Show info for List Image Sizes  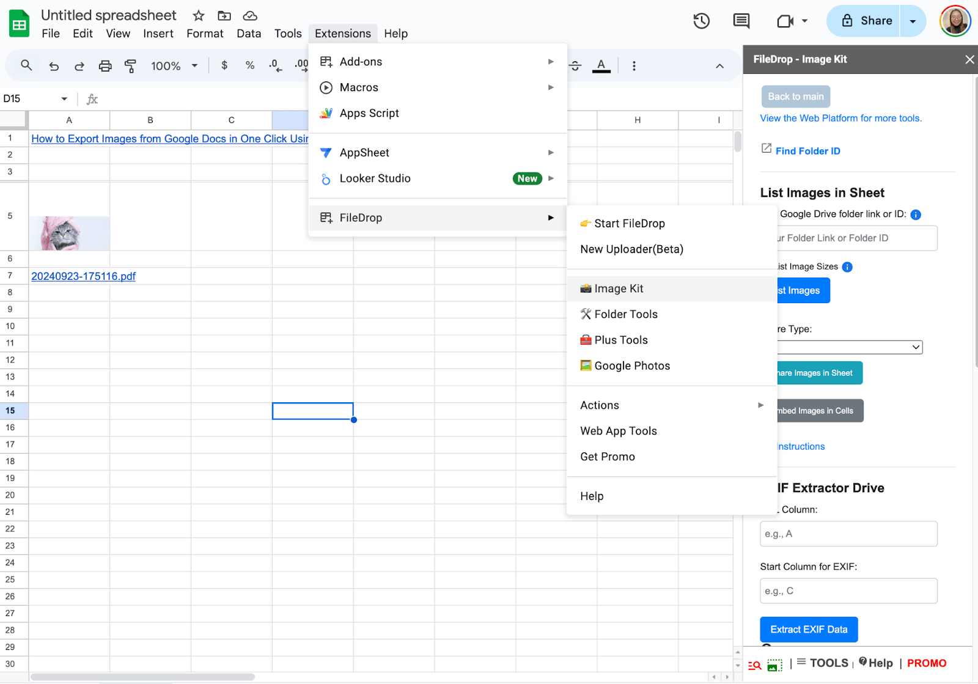tap(847, 267)
